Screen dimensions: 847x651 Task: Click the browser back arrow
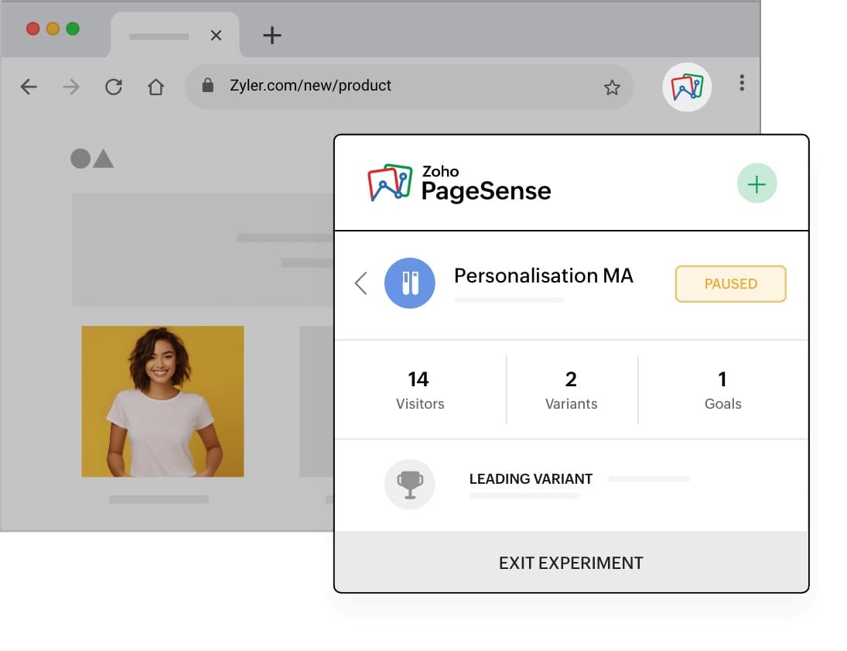coord(29,87)
